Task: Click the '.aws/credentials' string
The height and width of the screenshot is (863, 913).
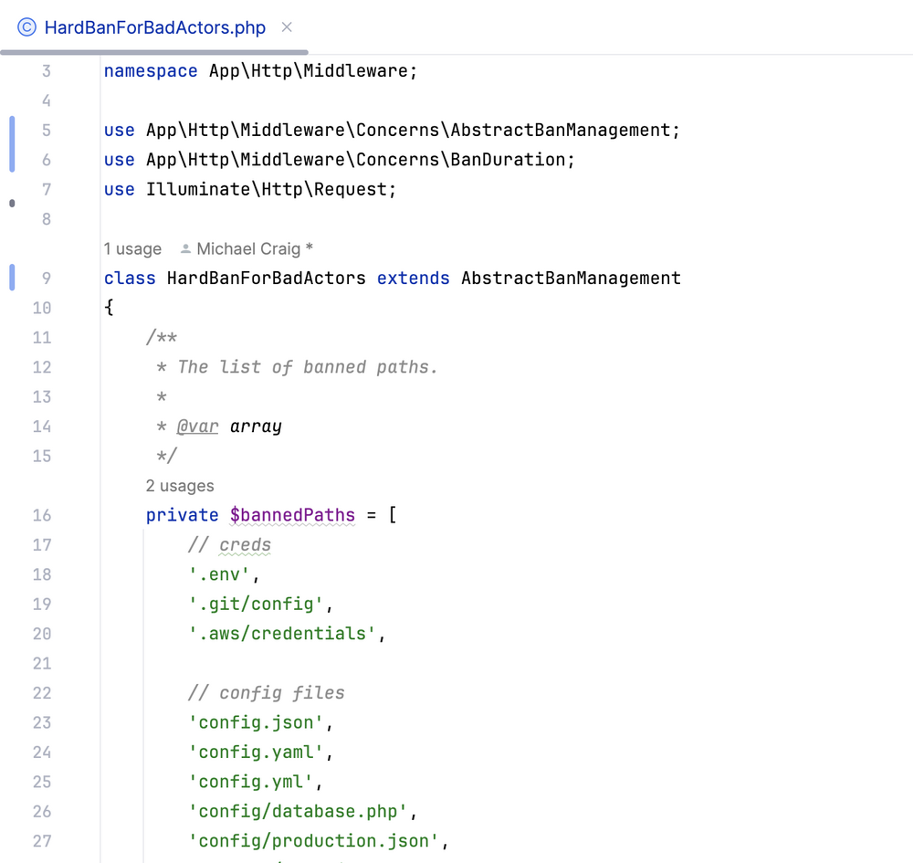Action: click(282, 634)
